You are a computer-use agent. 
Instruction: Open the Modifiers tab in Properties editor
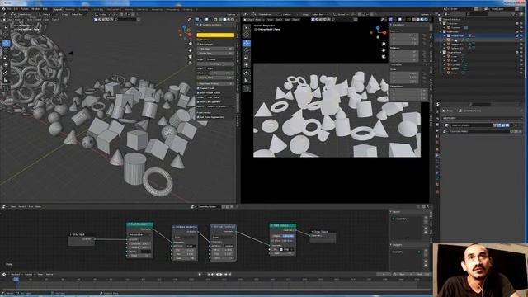tap(437, 156)
